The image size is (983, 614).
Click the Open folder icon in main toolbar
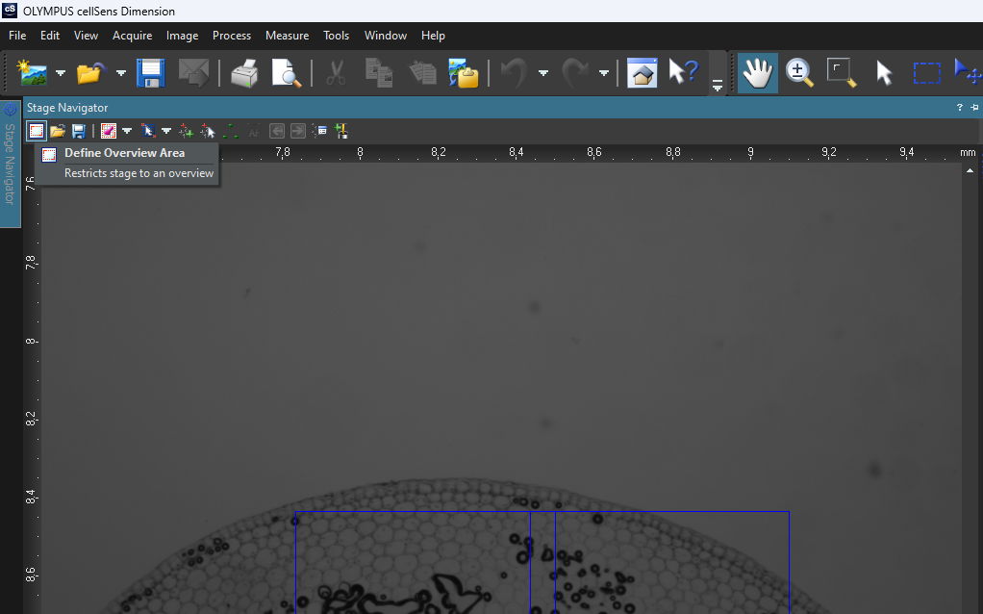coord(91,73)
